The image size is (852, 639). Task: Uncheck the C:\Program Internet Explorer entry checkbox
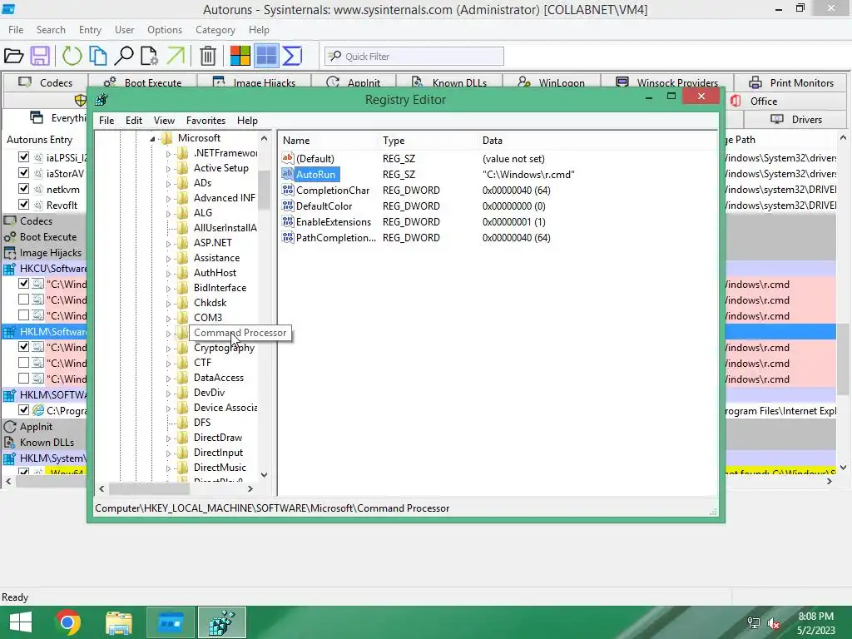(x=23, y=409)
